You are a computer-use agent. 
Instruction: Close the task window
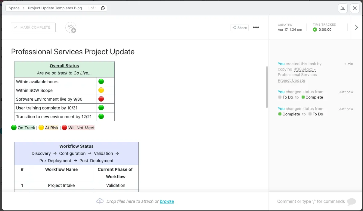(x=355, y=8)
